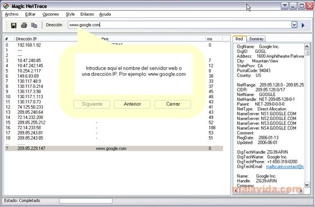The height and width of the screenshot is (207, 315).
Task: Click right arrow of horizontal info scrollbar
Action: pos(301,190)
